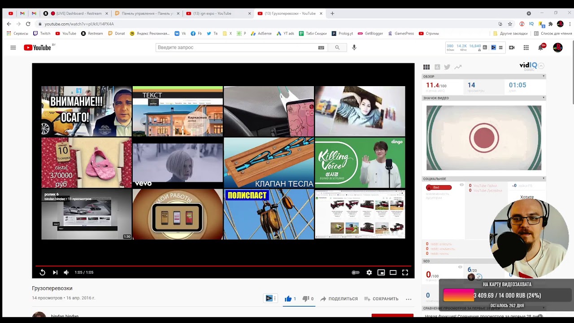Open the notifications bell
Image resolution: width=574 pixels, height=323 pixels.
[x=541, y=48]
